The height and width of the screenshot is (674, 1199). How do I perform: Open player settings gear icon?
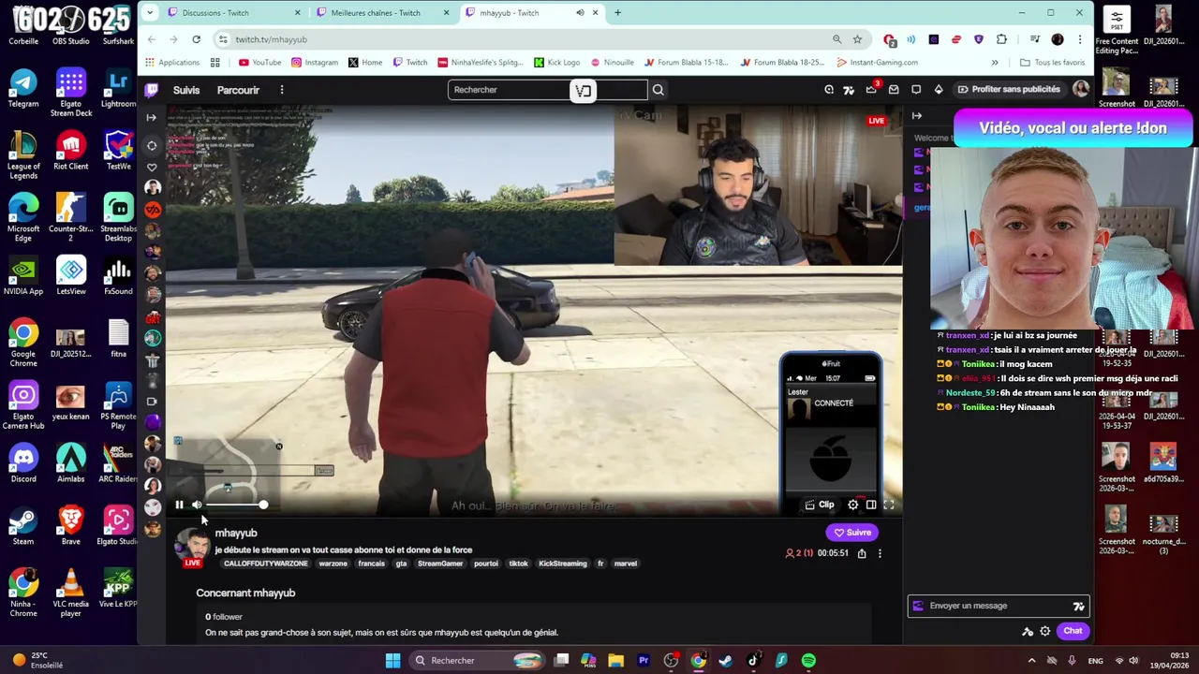click(x=852, y=505)
